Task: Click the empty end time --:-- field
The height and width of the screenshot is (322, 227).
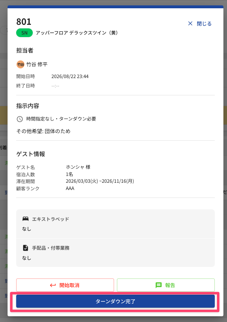Action: click(x=55, y=86)
